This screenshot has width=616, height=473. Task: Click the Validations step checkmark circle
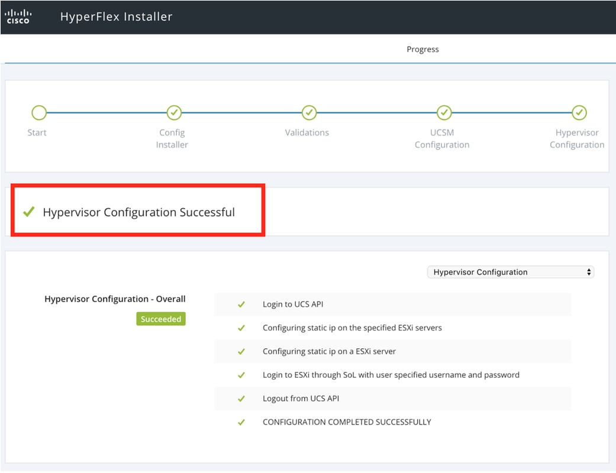(x=309, y=113)
